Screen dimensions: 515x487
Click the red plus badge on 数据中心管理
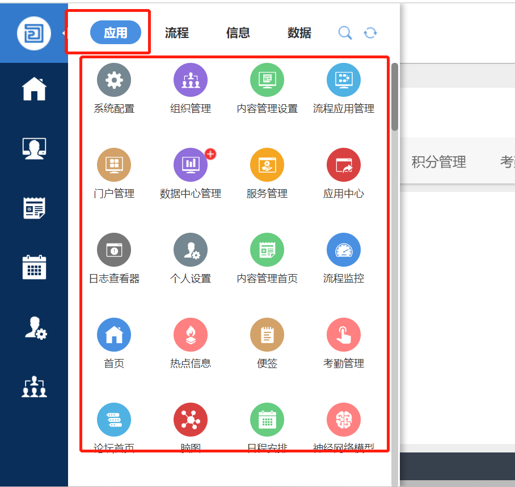click(210, 154)
